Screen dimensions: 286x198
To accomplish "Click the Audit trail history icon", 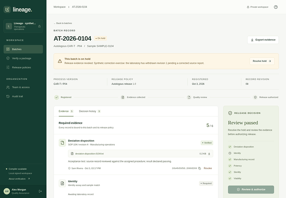I will [8, 96].
